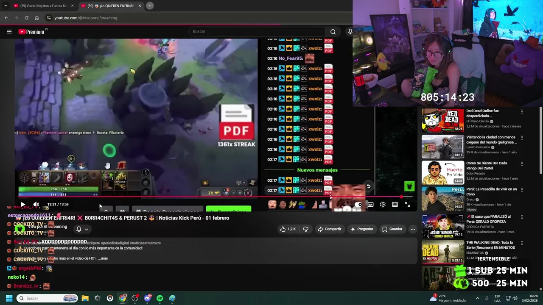Viewport: 543px width, 305px height.
Task: Toggle the autoplay switch in the player
Action: pos(358,205)
